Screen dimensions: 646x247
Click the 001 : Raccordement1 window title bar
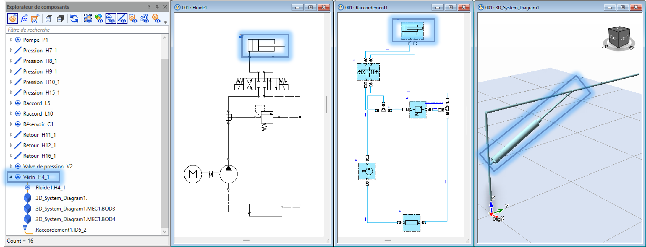pos(384,7)
